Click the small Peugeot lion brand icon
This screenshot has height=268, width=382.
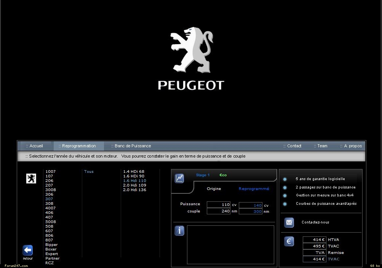coord(31,178)
